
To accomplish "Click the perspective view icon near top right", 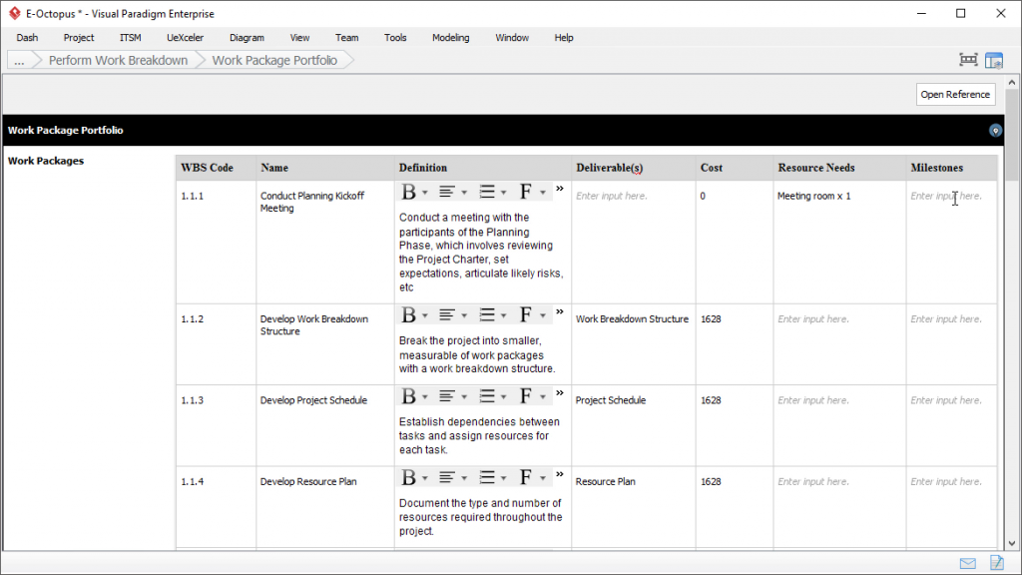I will [x=967, y=60].
